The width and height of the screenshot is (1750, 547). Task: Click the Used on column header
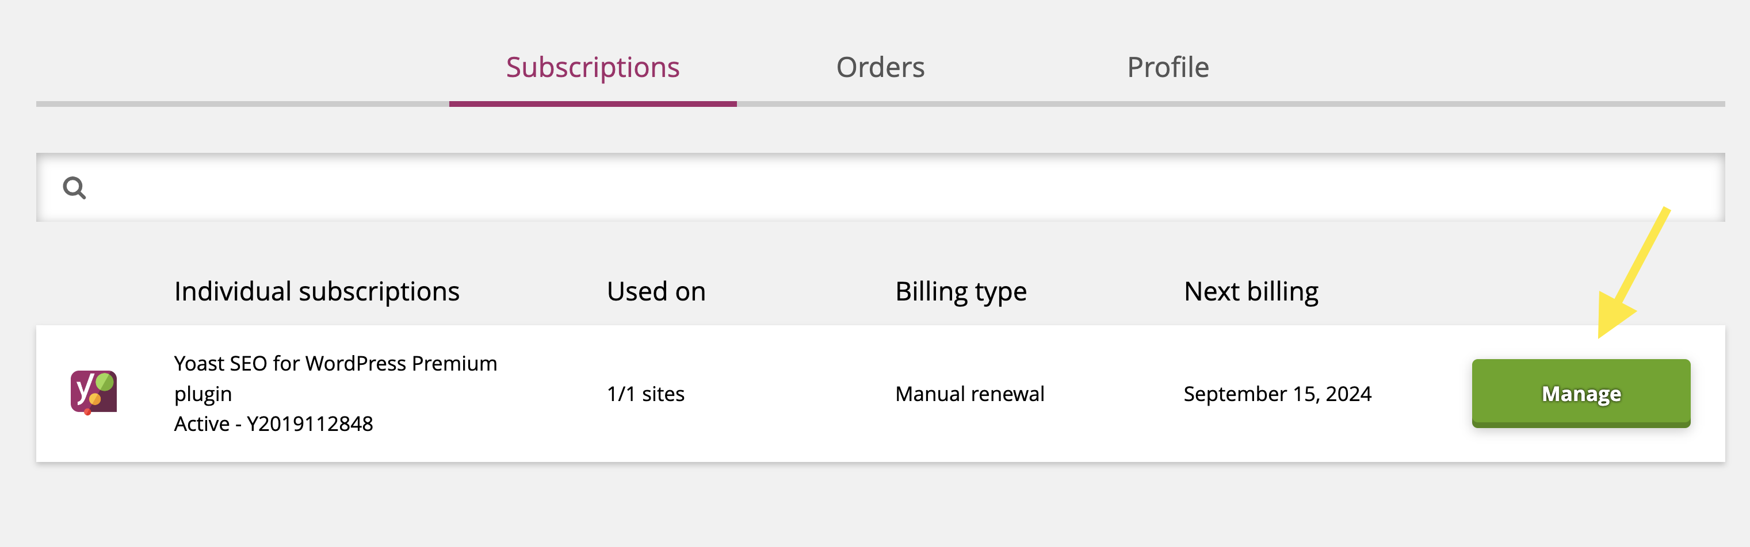pyautogui.click(x=656, y=291)
